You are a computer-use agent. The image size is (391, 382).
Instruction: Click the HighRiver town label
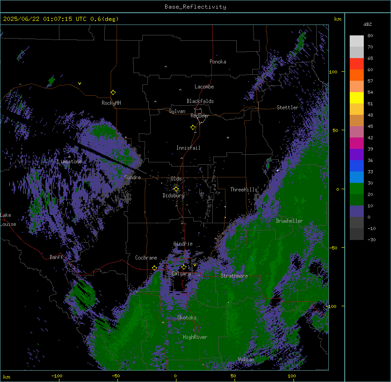pos(195,337)
